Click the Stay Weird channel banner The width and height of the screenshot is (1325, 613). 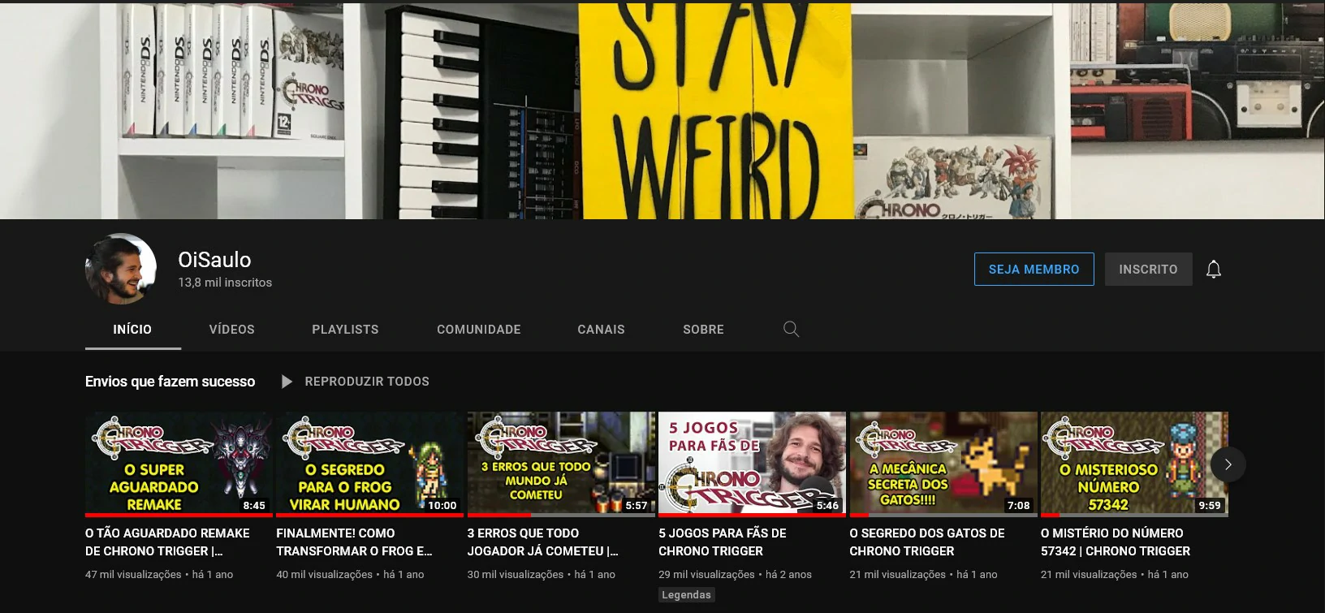click(x=662, y=110)
